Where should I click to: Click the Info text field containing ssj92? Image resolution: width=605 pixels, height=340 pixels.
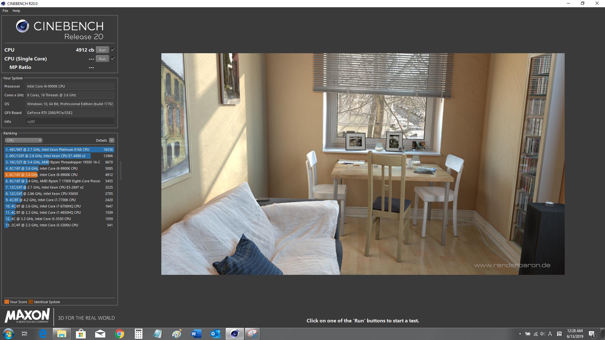tap(70, 122)
